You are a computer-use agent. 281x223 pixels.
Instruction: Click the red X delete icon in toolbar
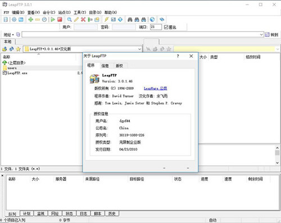[x=83, y=20]
